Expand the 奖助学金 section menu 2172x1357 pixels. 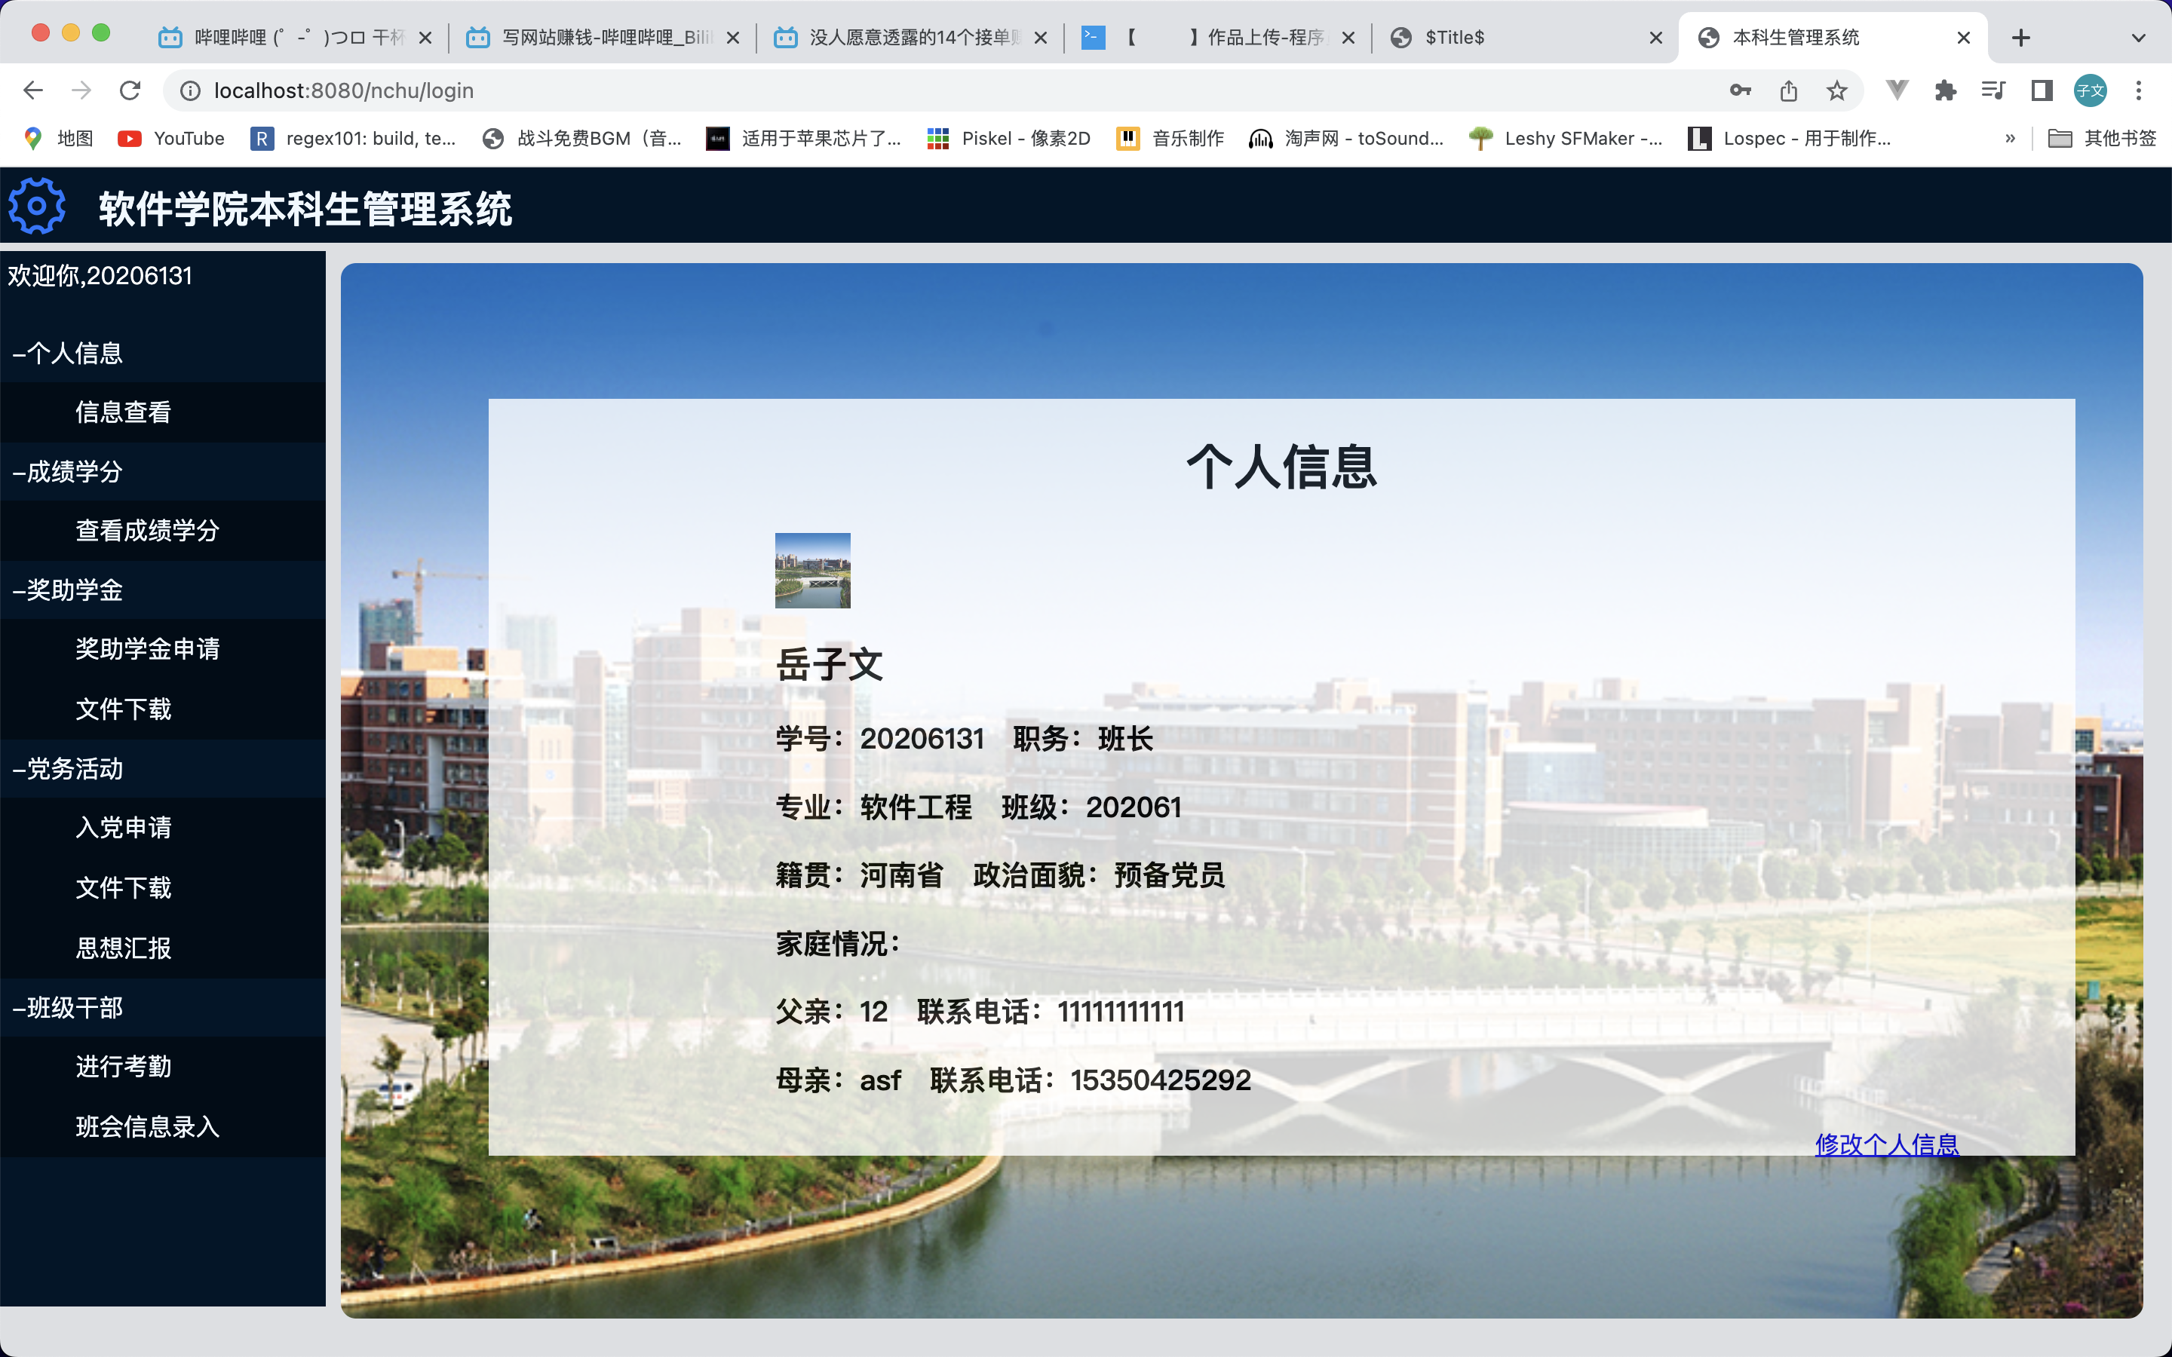tap(69, 590)
